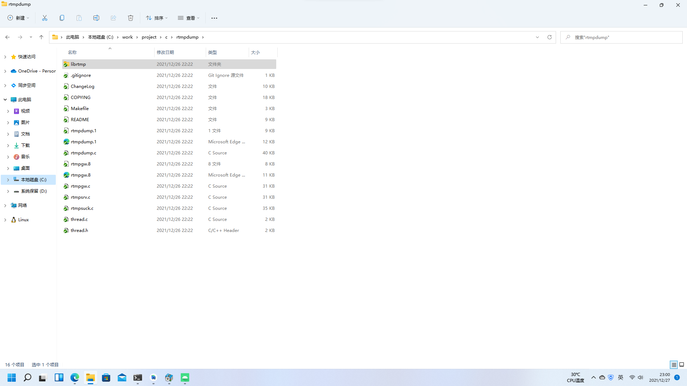This screenshot has width=687, height=386.
Task: Open the librtmp folder
Action: tap(78, 64)
